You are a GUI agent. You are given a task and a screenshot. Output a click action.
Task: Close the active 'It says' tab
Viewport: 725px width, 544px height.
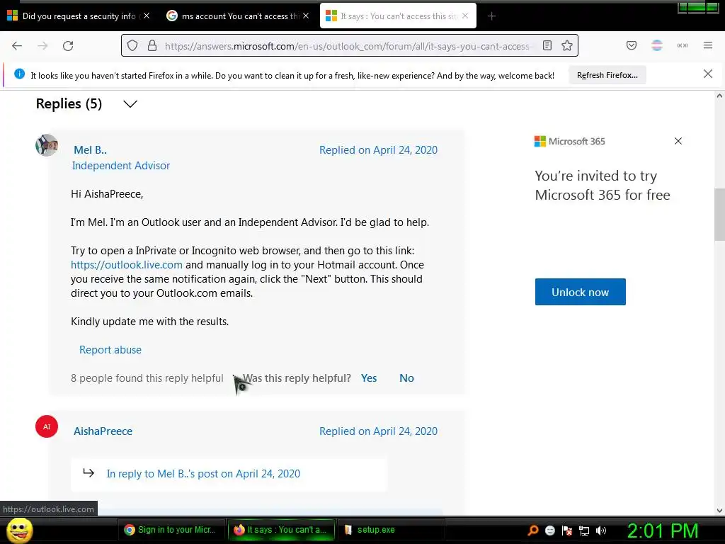pyautogui.click(x=465, y=16)
